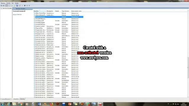The image size is (189, 106).
Task: Sort by Iniciar sesión como column header
Action: (x=77, y=11)
